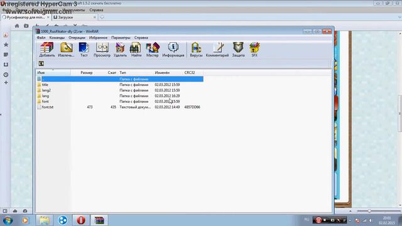
Task: Open the file explorer taskbar icon
Action: (x=45, y=220)
